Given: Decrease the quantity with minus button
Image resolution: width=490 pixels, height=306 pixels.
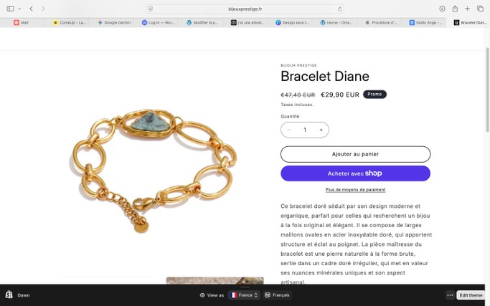Looking at the screenshot, I should point(288,130).
